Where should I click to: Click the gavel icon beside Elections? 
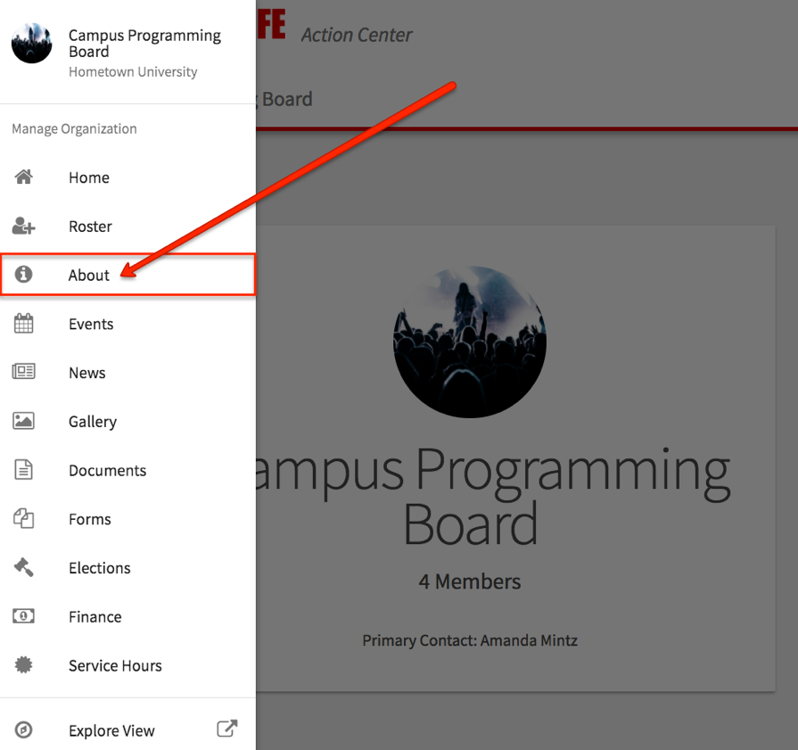click(x=24, y=567)
